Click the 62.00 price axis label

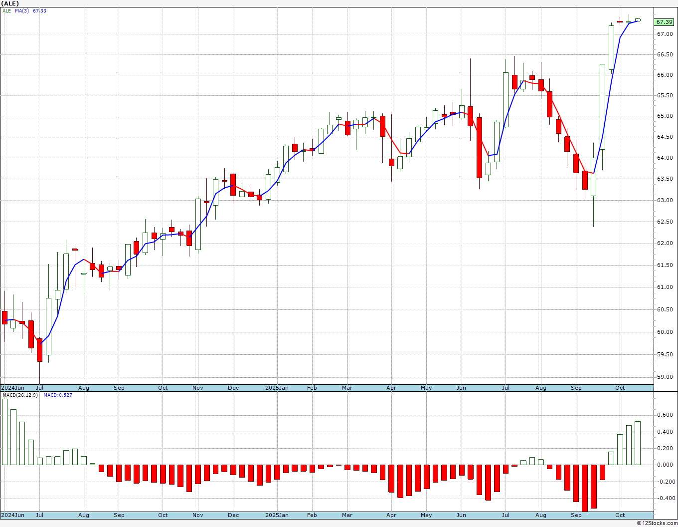click(664, 243)
